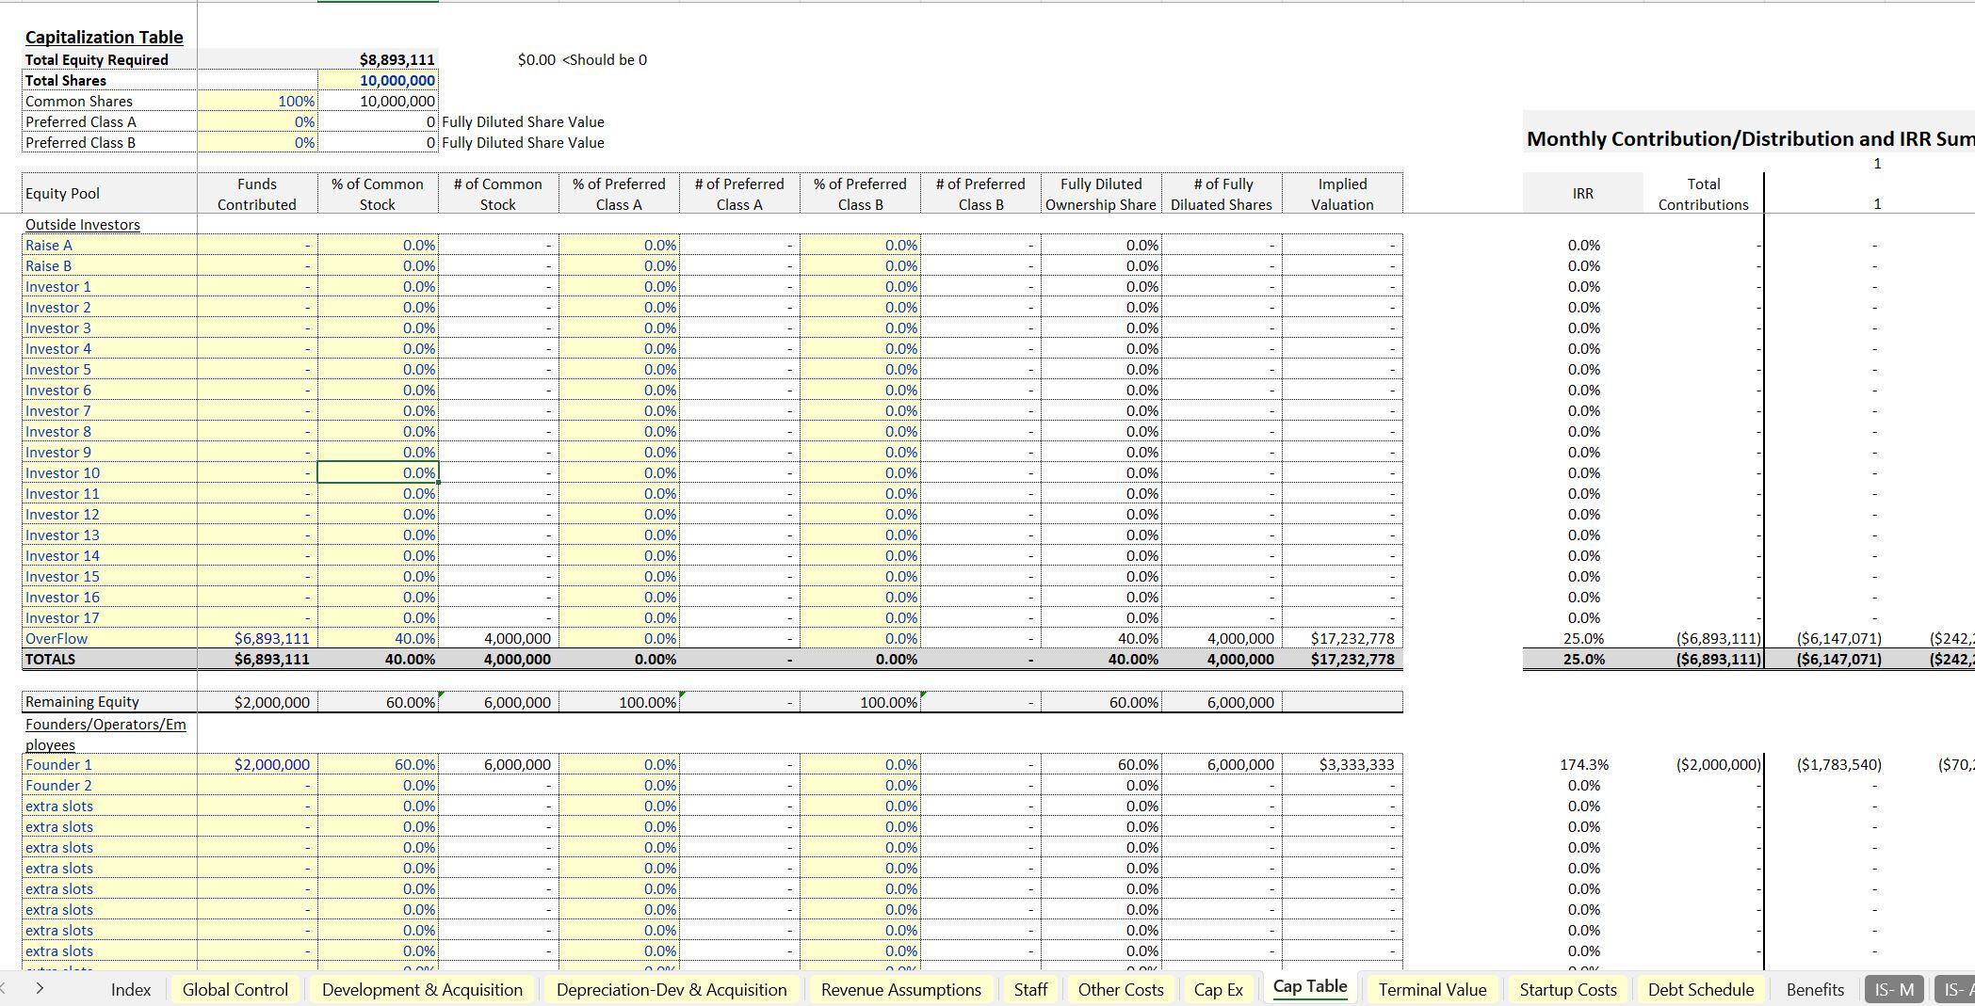Click Total Equity Required $8,893,111 cell
This screenshot has height=1006, width=1975.
tap(378, 59)
